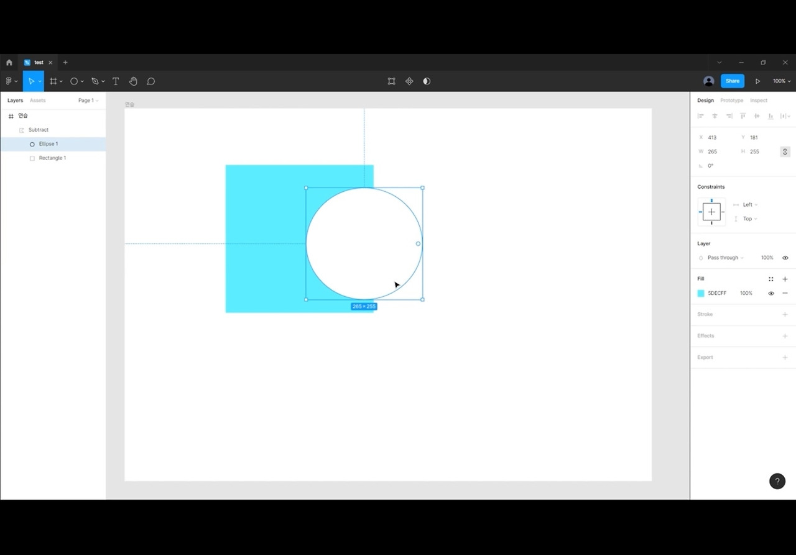This screenshot has width=796, height=555.
Task: Open tab list chevron in title bar
Action: [x=720, y=63]
